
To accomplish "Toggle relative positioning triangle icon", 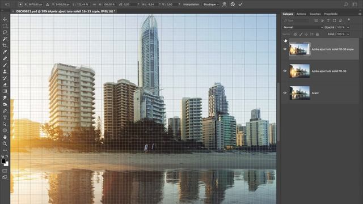I will tap(48, 4).
